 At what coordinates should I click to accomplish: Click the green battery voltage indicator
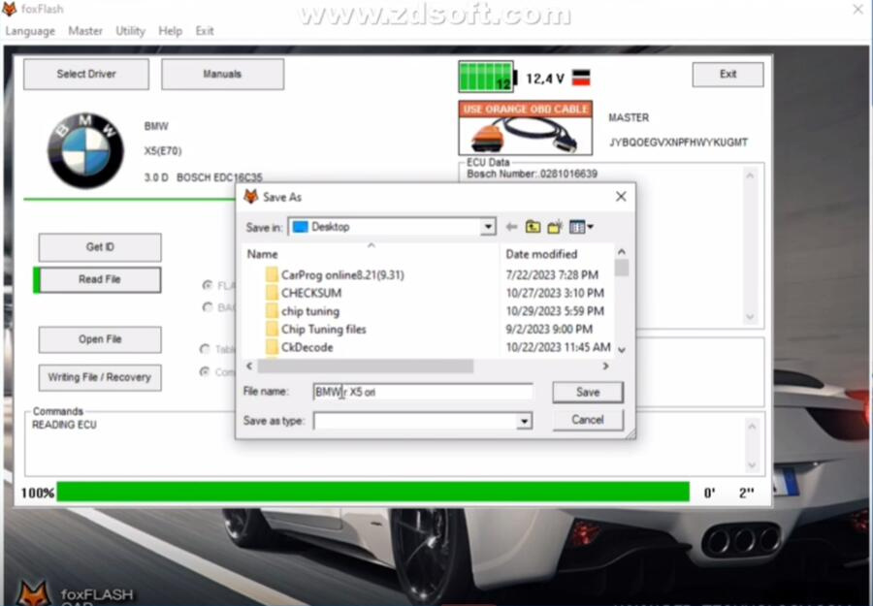click(486, 77)
